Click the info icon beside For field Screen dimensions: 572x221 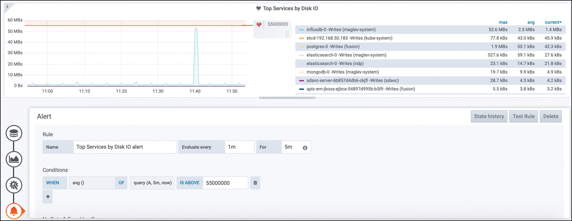tap(305, 148)
